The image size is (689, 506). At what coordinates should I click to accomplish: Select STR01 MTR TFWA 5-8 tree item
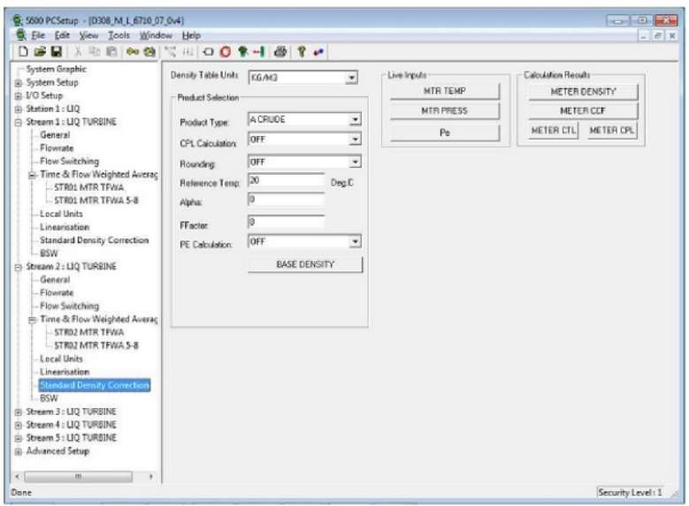pos(96,200)
